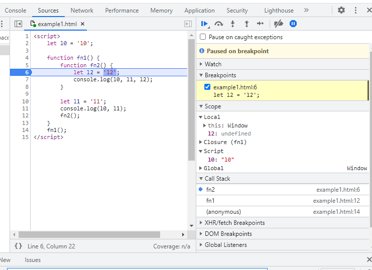This screenshot has height=270, width=372.
Task: Open example1.html:6 call stack link
Action: tap(338, 190)
